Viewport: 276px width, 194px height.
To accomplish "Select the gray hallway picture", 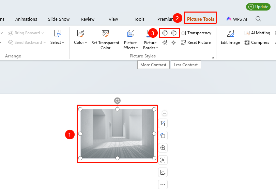I will coord(117,134).
